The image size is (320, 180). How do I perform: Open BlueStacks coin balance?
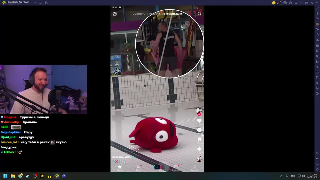[275, 3]
